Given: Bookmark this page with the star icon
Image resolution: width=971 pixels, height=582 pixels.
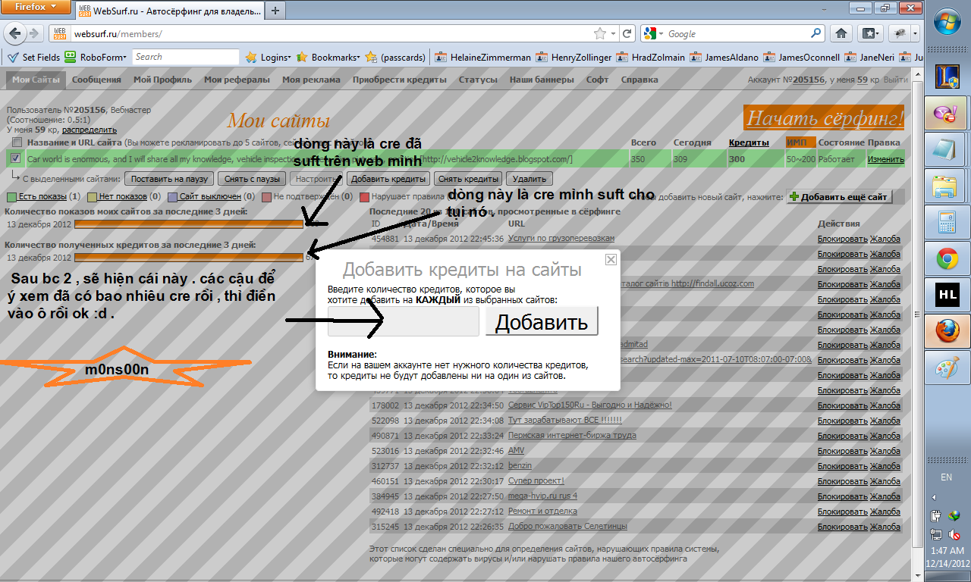Looking at the screenshot, I should [x=600, y=33].
